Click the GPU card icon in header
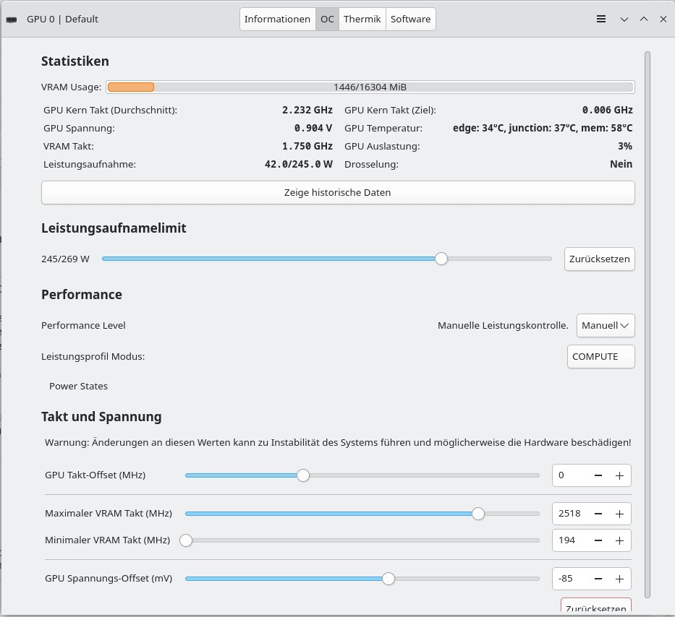The image size is (675, 617). click(12, 20)
